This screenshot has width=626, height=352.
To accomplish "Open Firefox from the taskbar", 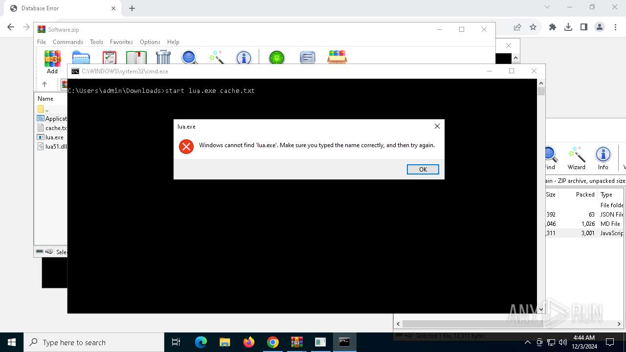I will click(x=249, y=342).
